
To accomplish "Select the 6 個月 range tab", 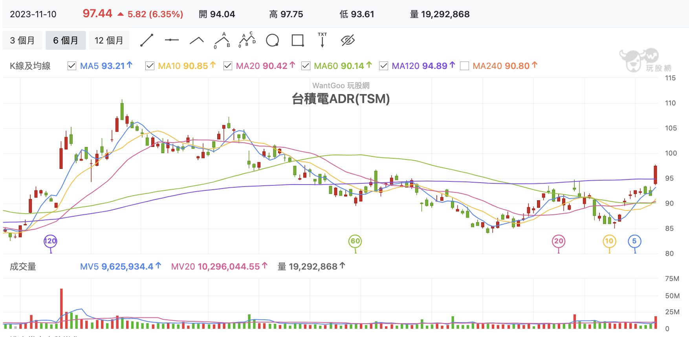I will pos(66,40).
